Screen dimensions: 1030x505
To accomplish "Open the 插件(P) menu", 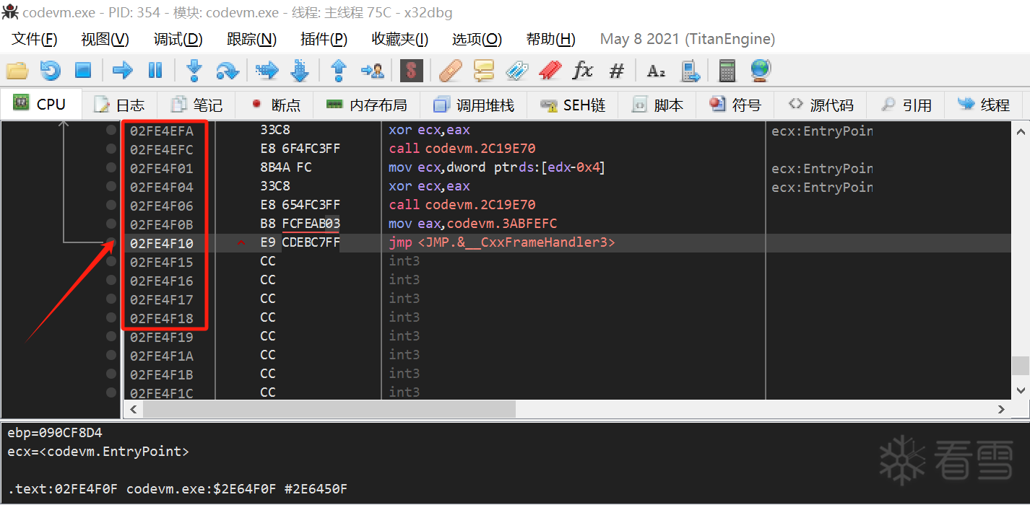I will pyautogui.click(x=324, y=39).
